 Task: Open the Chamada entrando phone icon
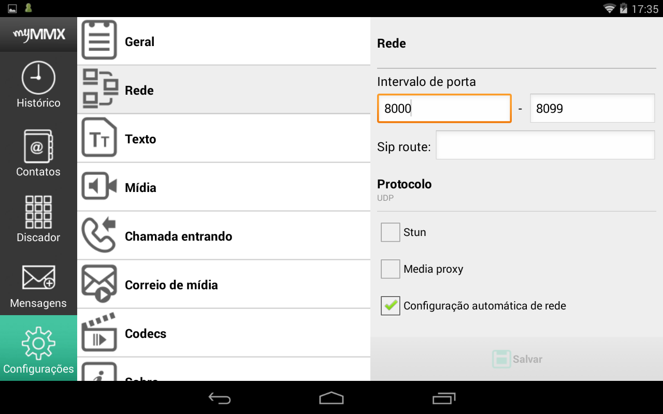coord(99,235)
